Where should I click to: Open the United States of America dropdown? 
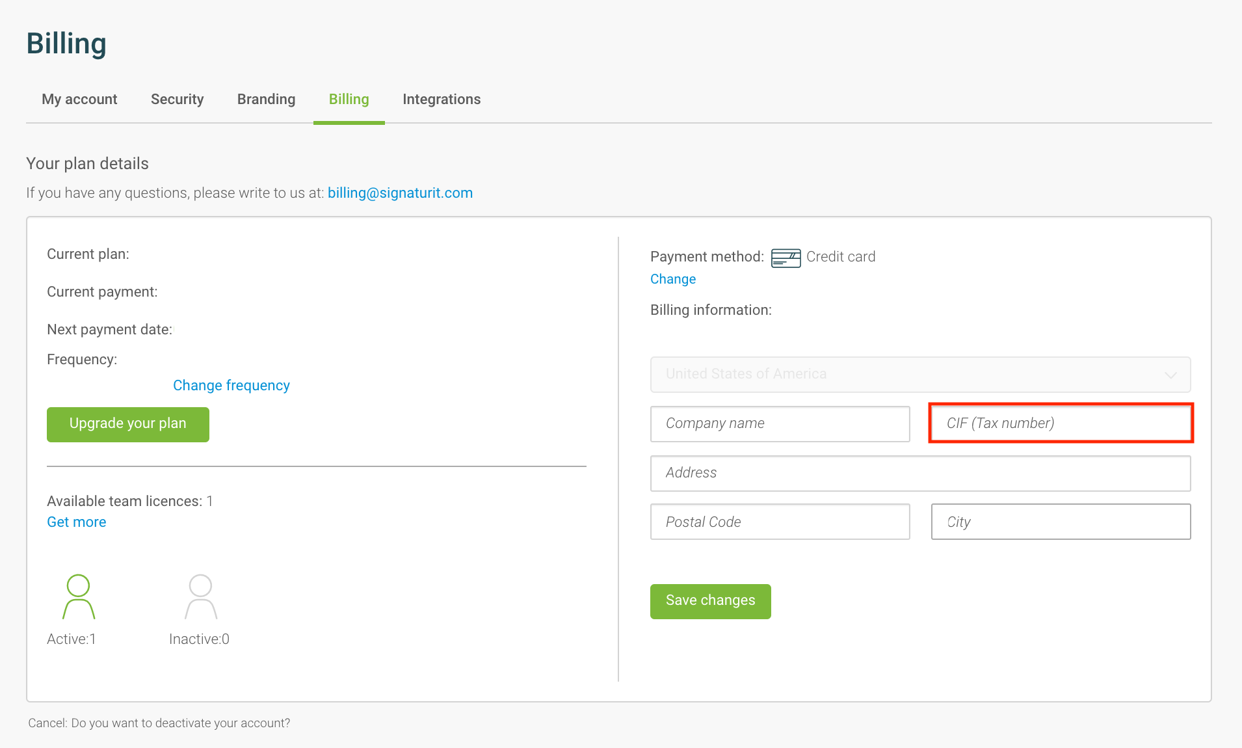[920, 375]
